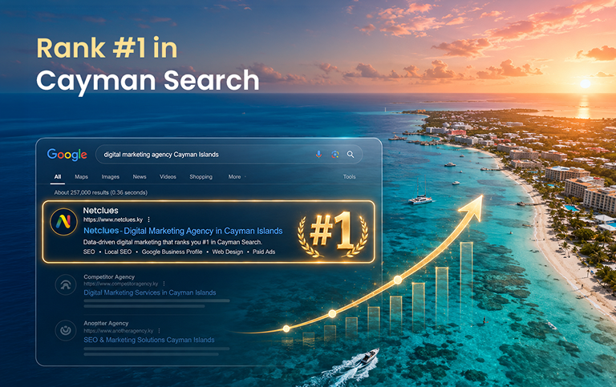Open the Shopping tab
The height and width of the screenshot is (387, 616).
pyautogui.click(x=201, y=176)
